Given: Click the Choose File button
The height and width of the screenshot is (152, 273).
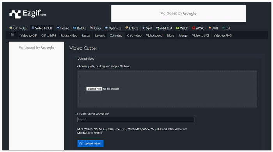Looking at the screenshot, I should pyautogui.click(x=94, y=89).
